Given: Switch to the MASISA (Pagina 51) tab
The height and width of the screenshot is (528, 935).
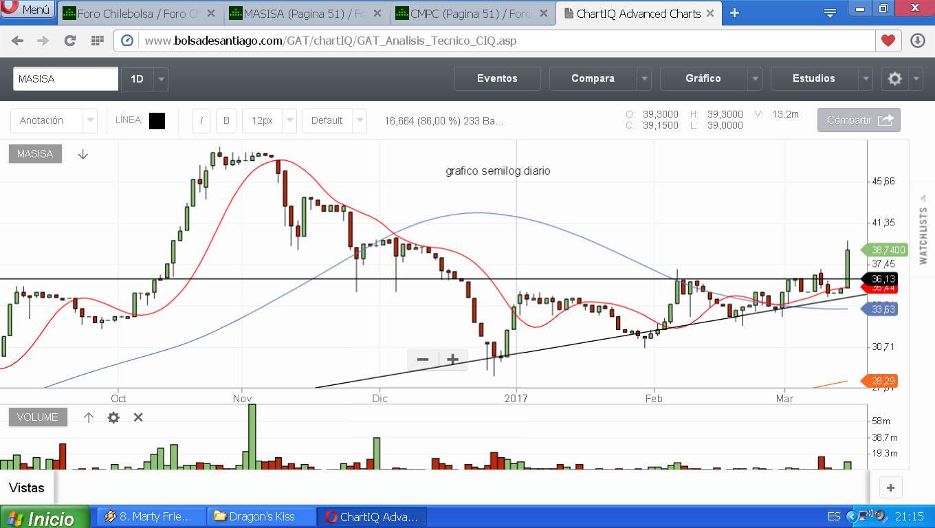Looking at the screenshot, I should 307,13.
